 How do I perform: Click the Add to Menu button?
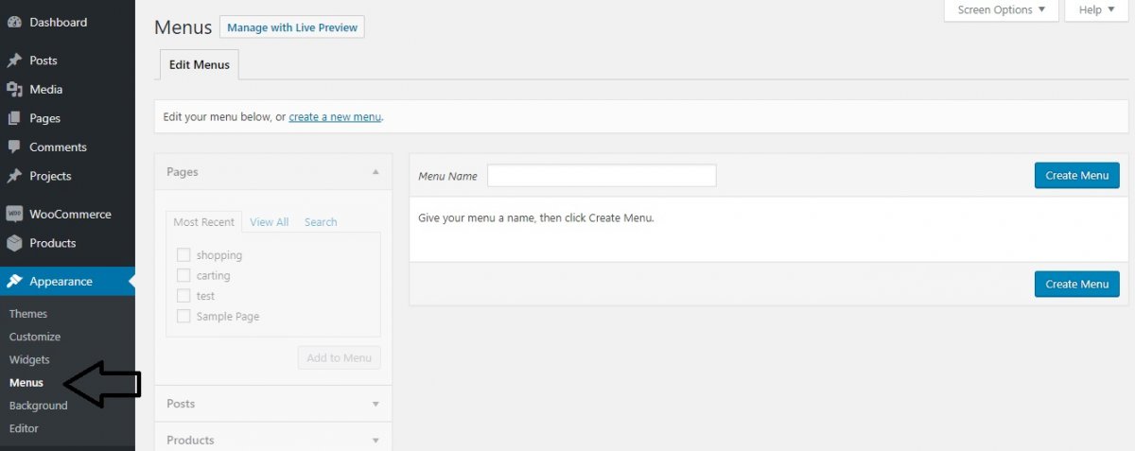[x=340, y=357]
